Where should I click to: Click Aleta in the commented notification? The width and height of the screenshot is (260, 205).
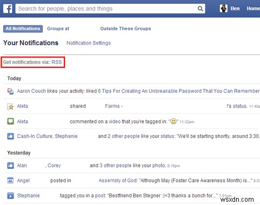click(23, 121)
